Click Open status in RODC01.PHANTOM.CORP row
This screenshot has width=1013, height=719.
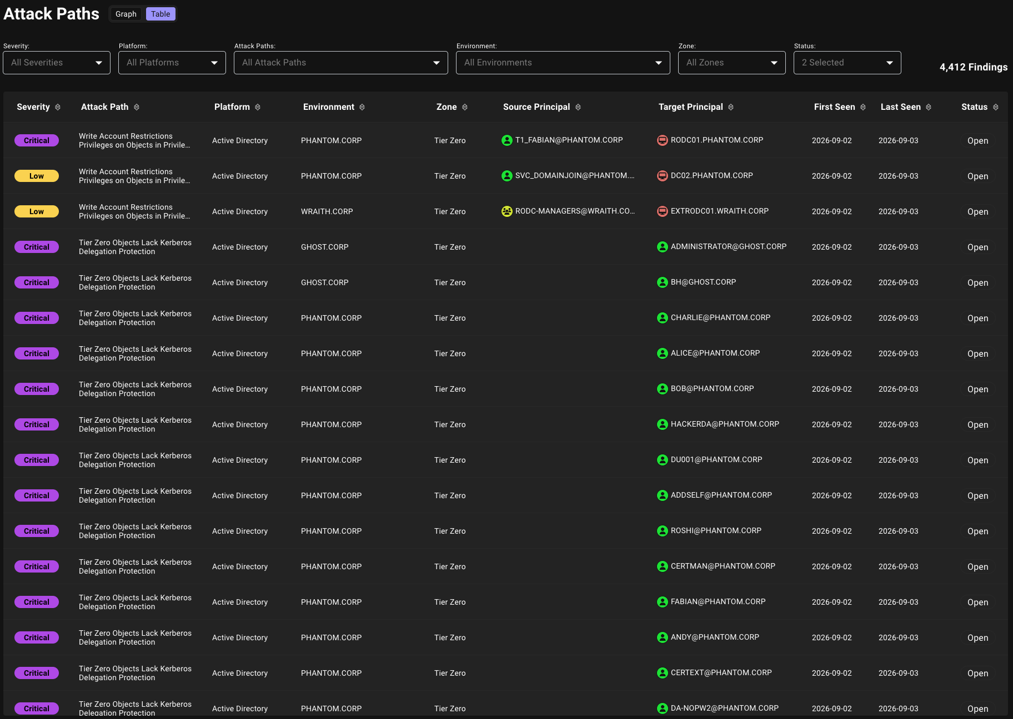[x=977, y=141]
